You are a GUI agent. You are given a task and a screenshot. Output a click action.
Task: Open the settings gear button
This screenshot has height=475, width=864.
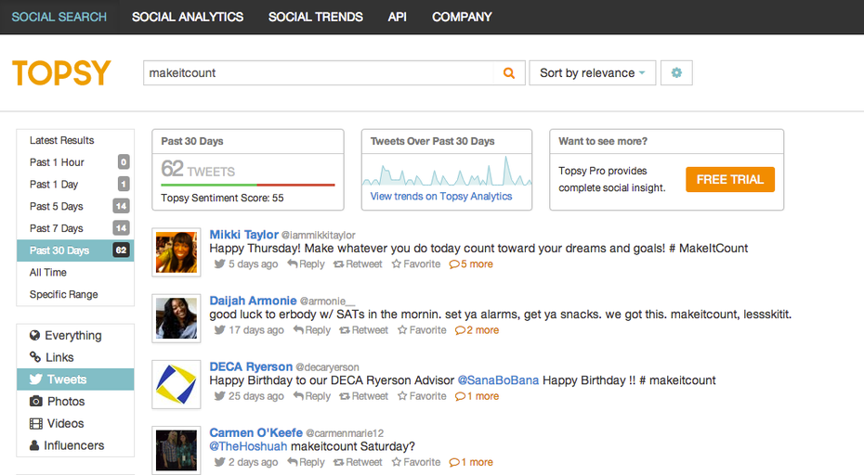pos(676,72)
